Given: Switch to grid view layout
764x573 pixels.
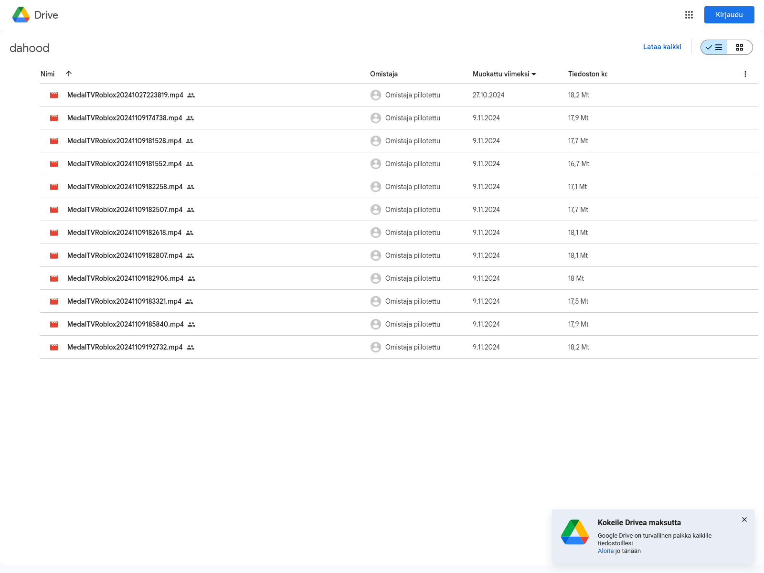Looking at the screenshot, I should pyautogui.click(x=740, y=47).
